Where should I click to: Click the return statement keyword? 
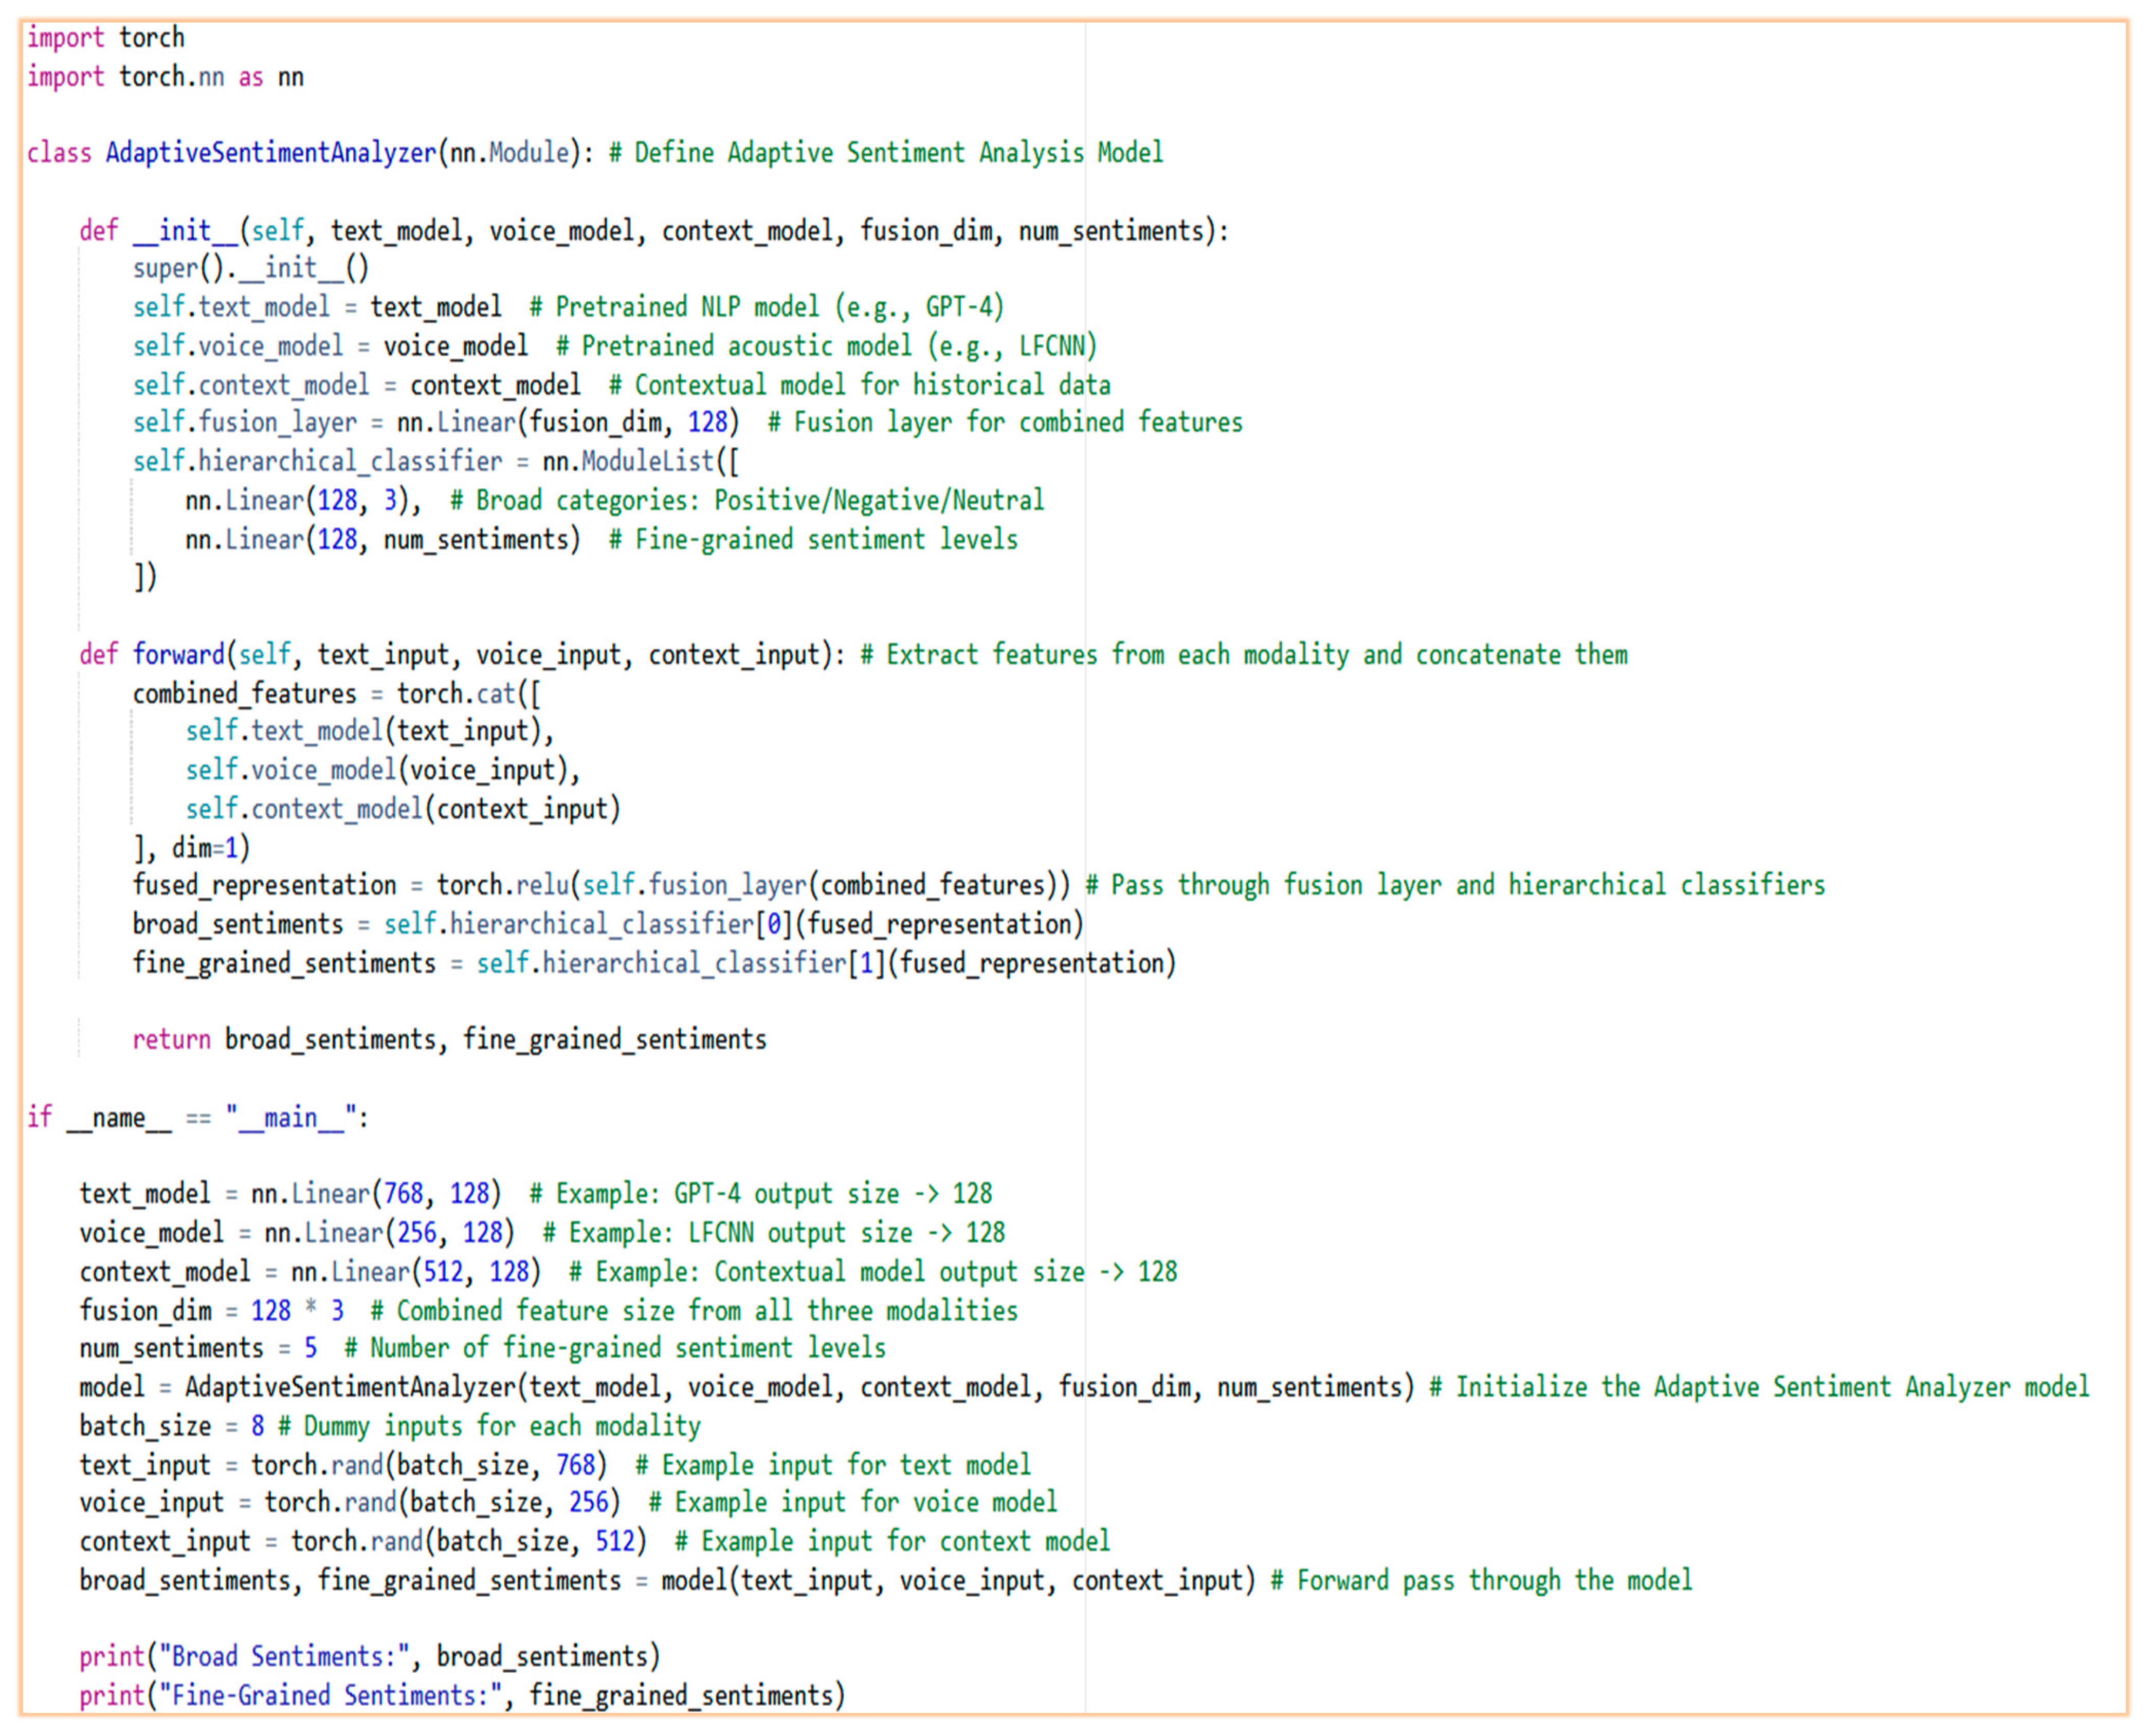[171, 1040]
